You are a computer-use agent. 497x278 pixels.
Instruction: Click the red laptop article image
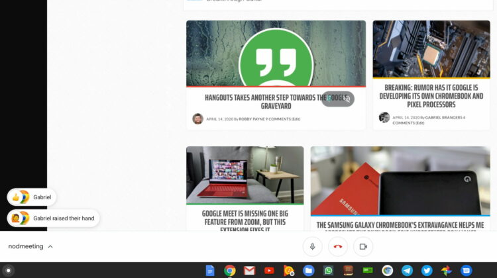tap(245, 175)
